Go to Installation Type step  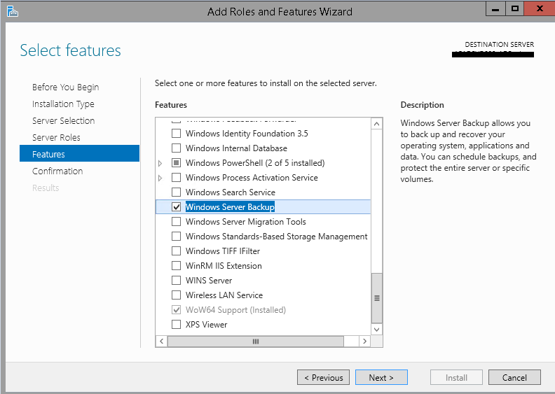pos(63,104)
